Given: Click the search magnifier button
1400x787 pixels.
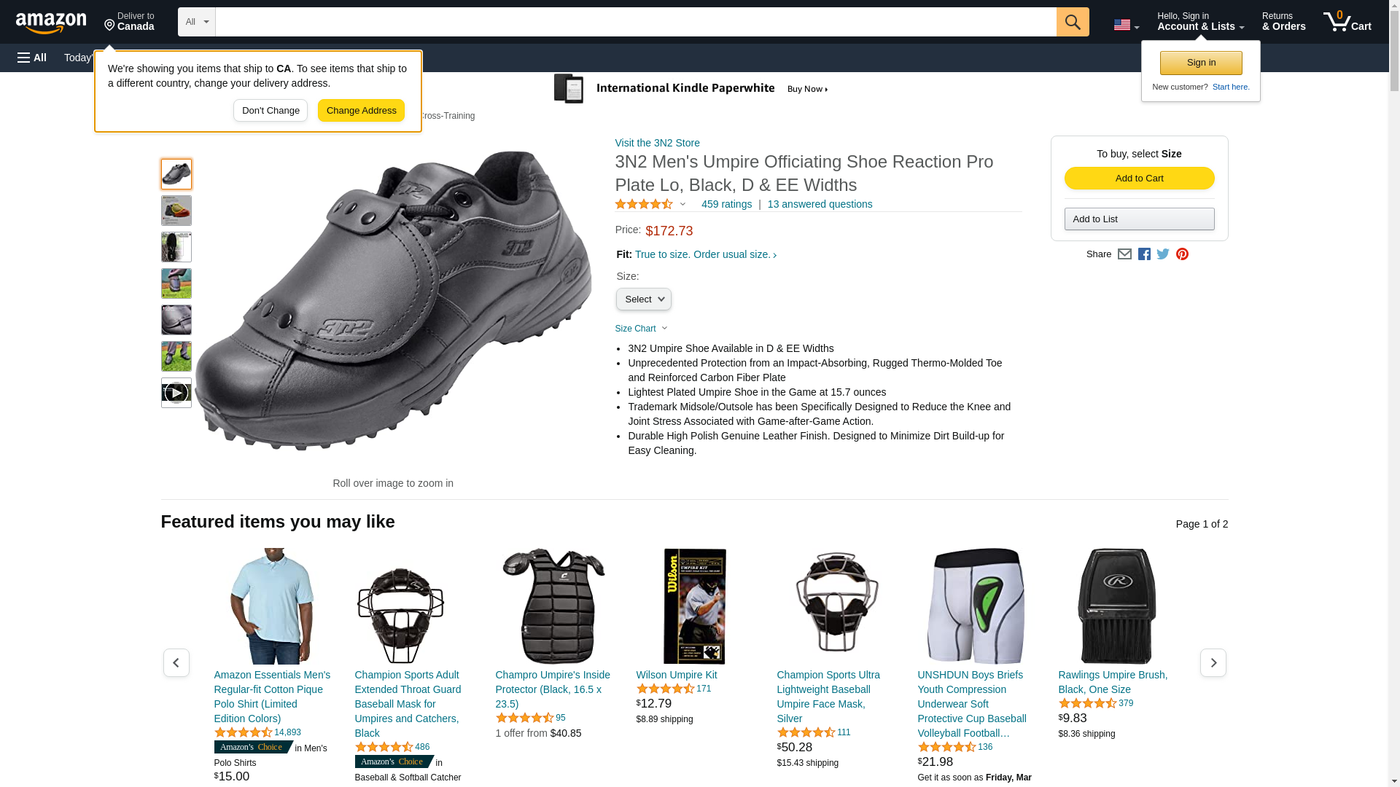Looking at the screenshot, I should [x=1073, y=22].
